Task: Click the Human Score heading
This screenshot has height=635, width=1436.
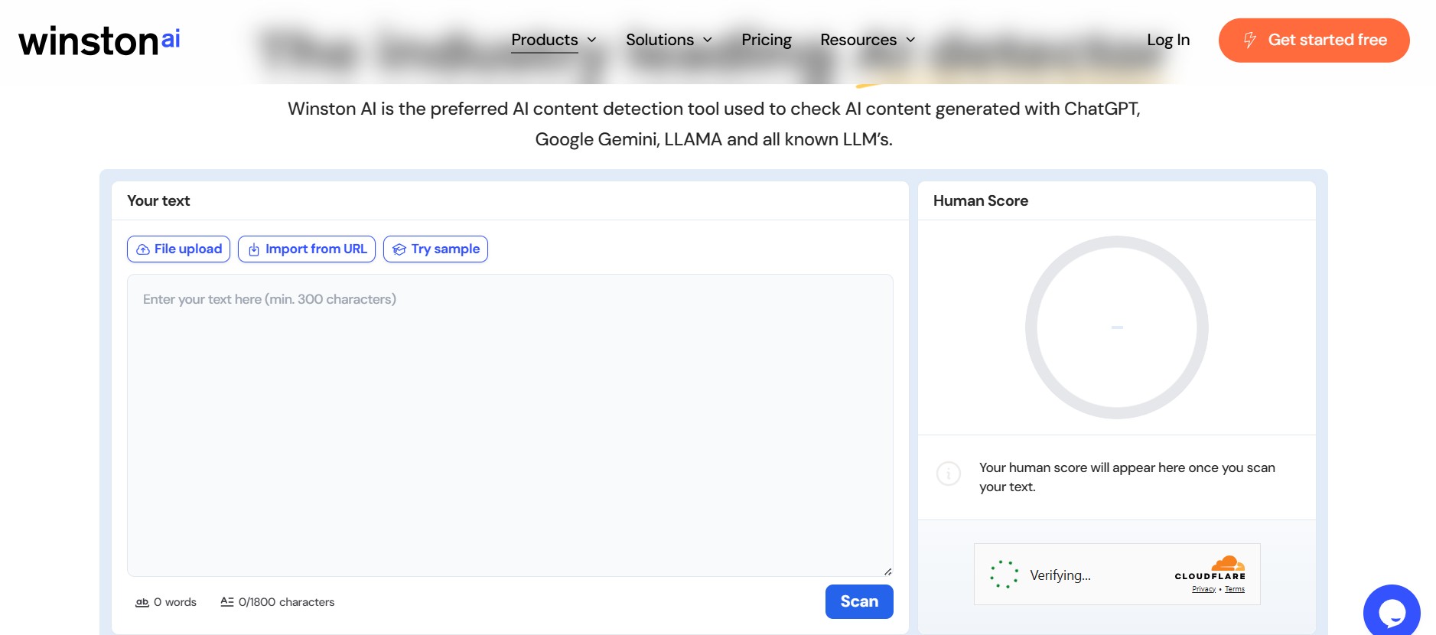Action: pyautogui.click(x=981, y=200)
